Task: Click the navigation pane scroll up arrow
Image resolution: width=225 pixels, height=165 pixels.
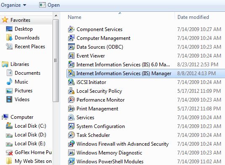Action: click(x=56, y=16)
